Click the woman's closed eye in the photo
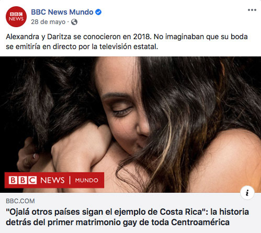 pyautogui.click(x=122, y=111)
